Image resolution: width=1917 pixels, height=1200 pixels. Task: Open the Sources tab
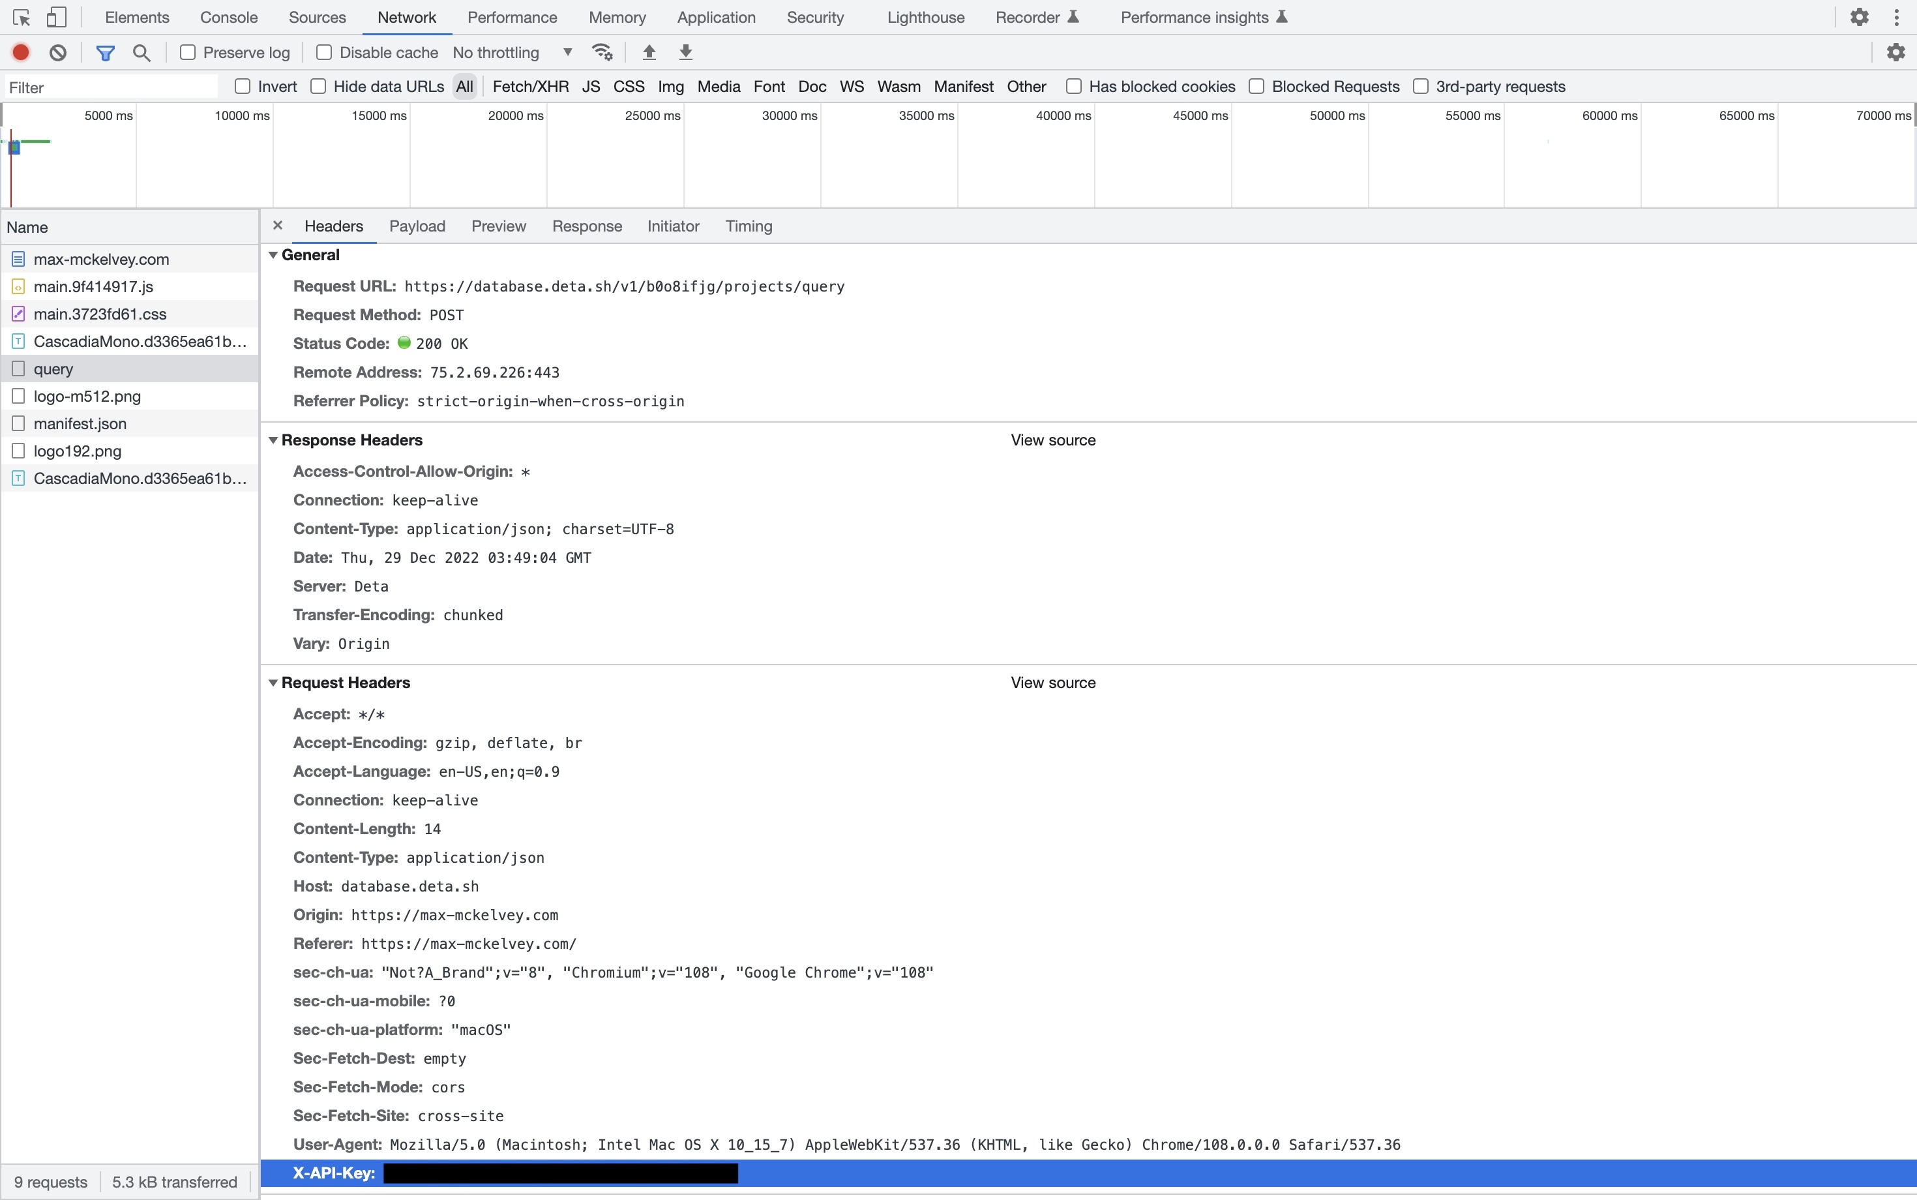click(x=317, y=18)
